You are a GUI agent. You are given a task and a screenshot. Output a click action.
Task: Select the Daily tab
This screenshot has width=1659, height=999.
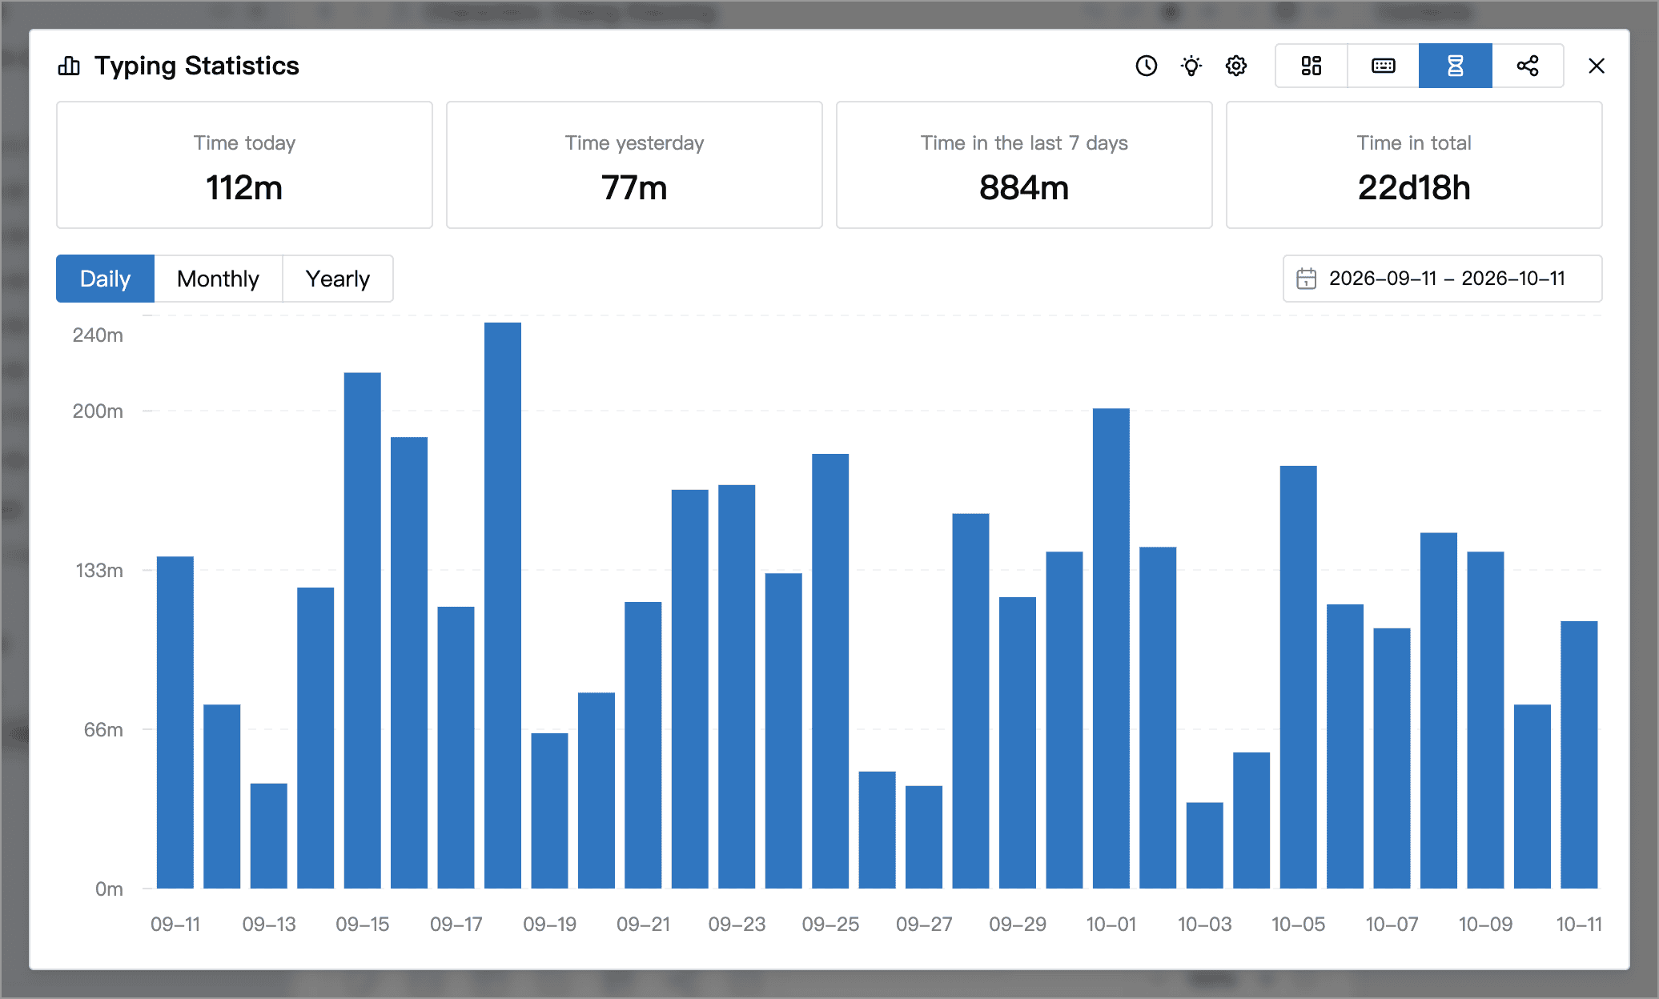(105, 279)
